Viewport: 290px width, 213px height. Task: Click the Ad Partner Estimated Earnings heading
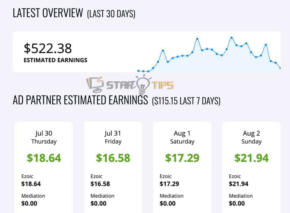pos(80,100)
